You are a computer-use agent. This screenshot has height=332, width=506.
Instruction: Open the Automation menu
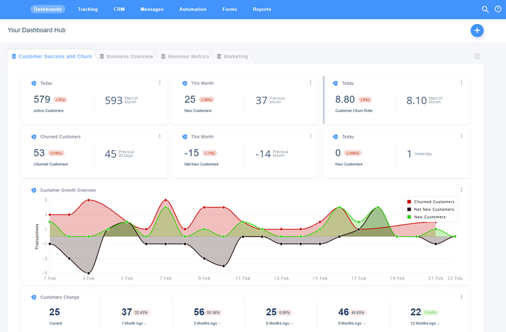point(193,9)
